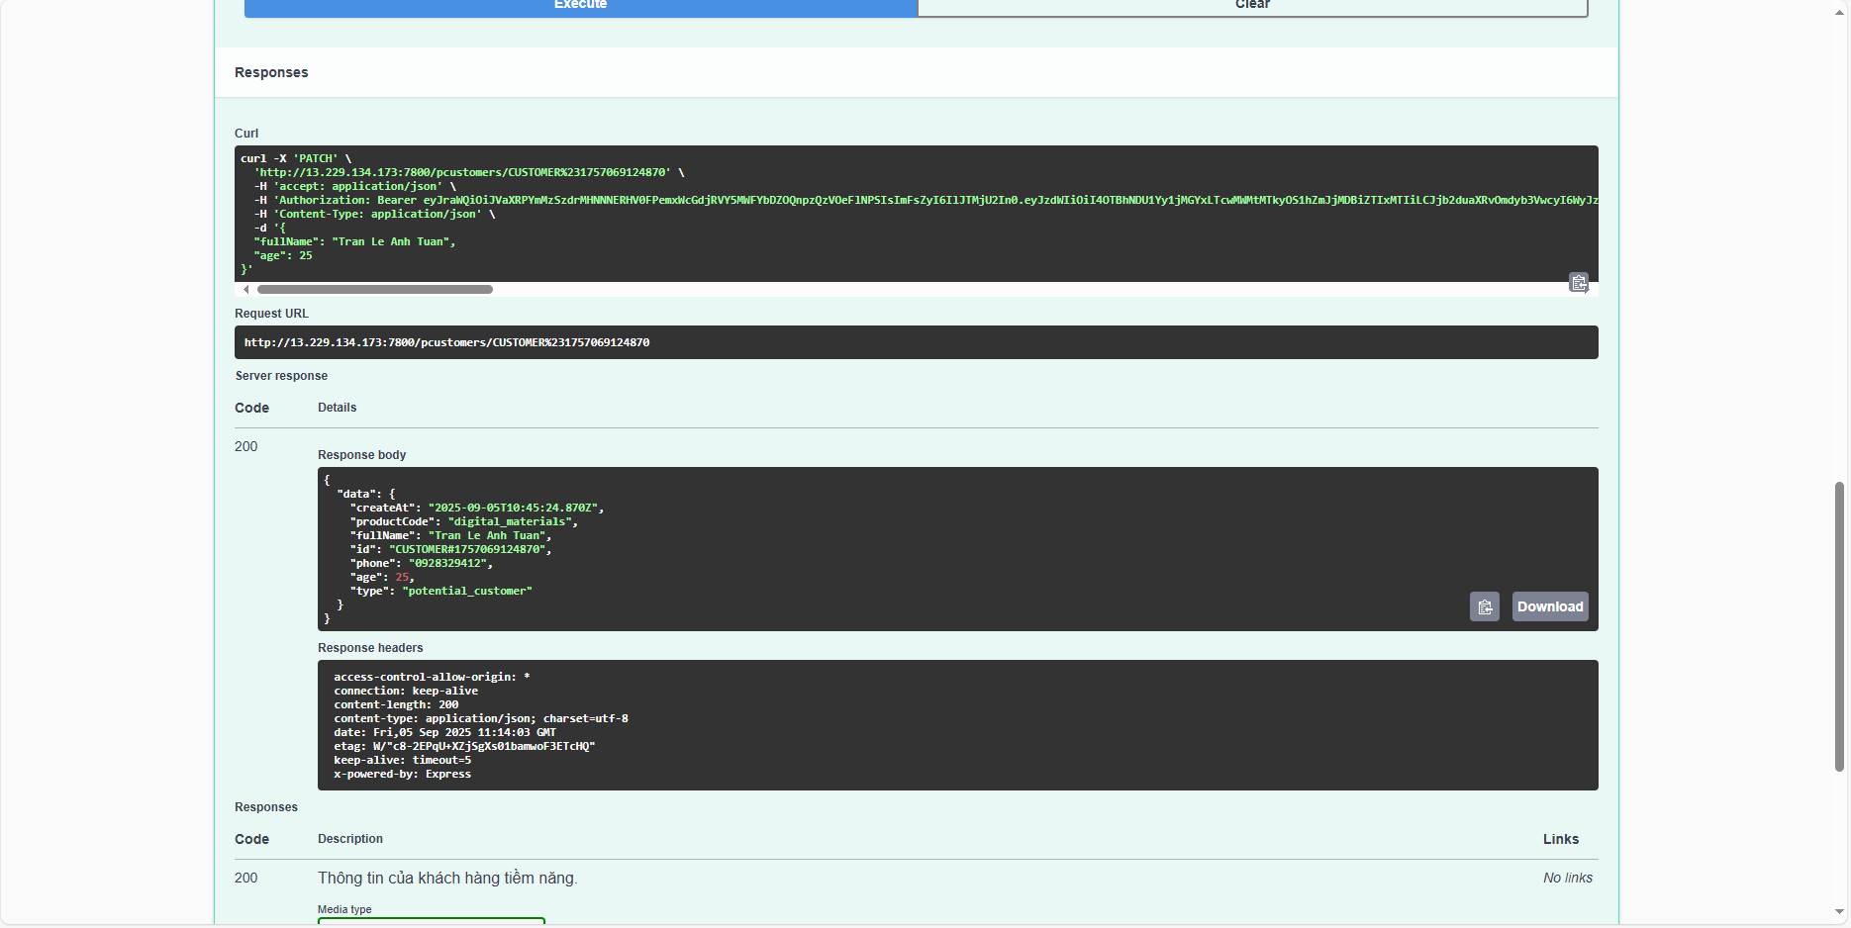Click the "Thông tin của khách hàng" description

(x=447, y=878)
